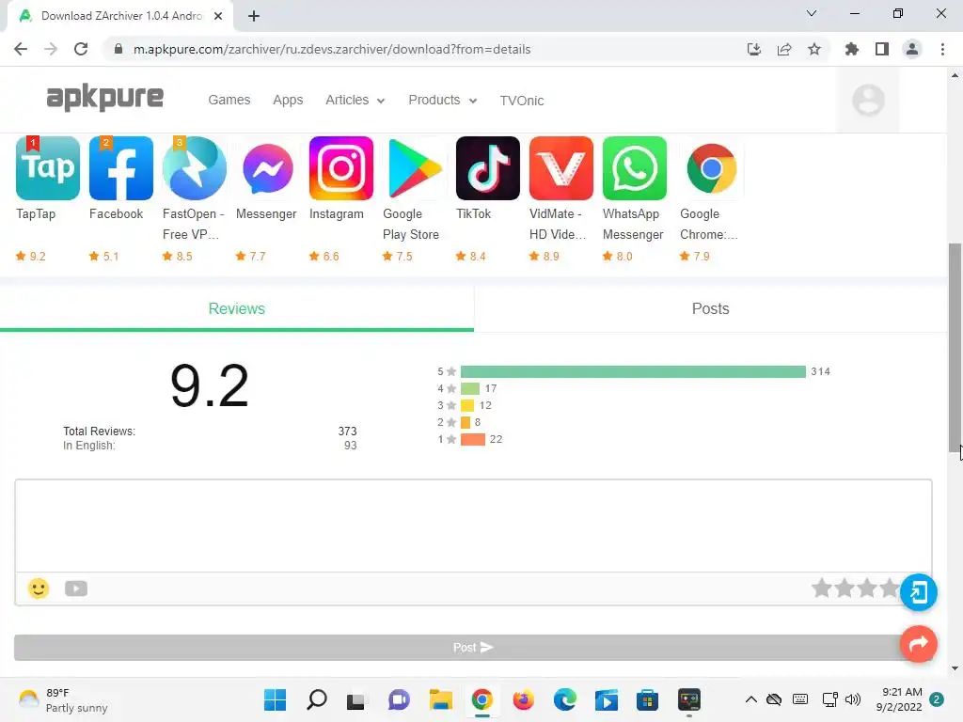Click the 4-star green rating bar
Viewport: 963px width, 722px height.
[470, 388]
